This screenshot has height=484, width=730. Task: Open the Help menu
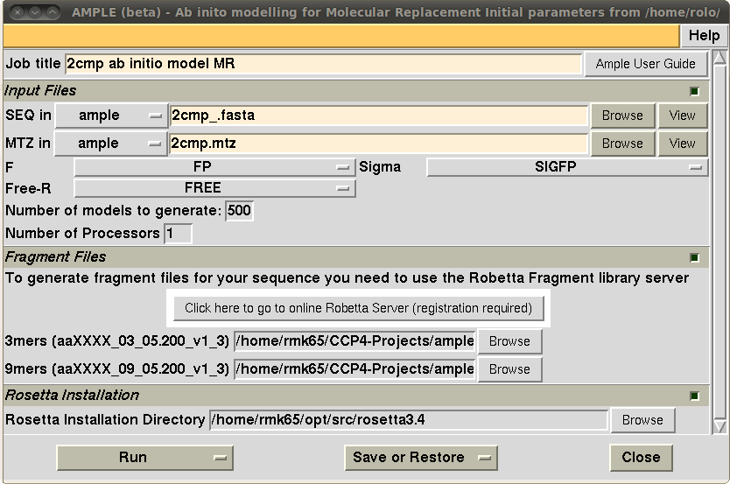[x=704, y=36]
